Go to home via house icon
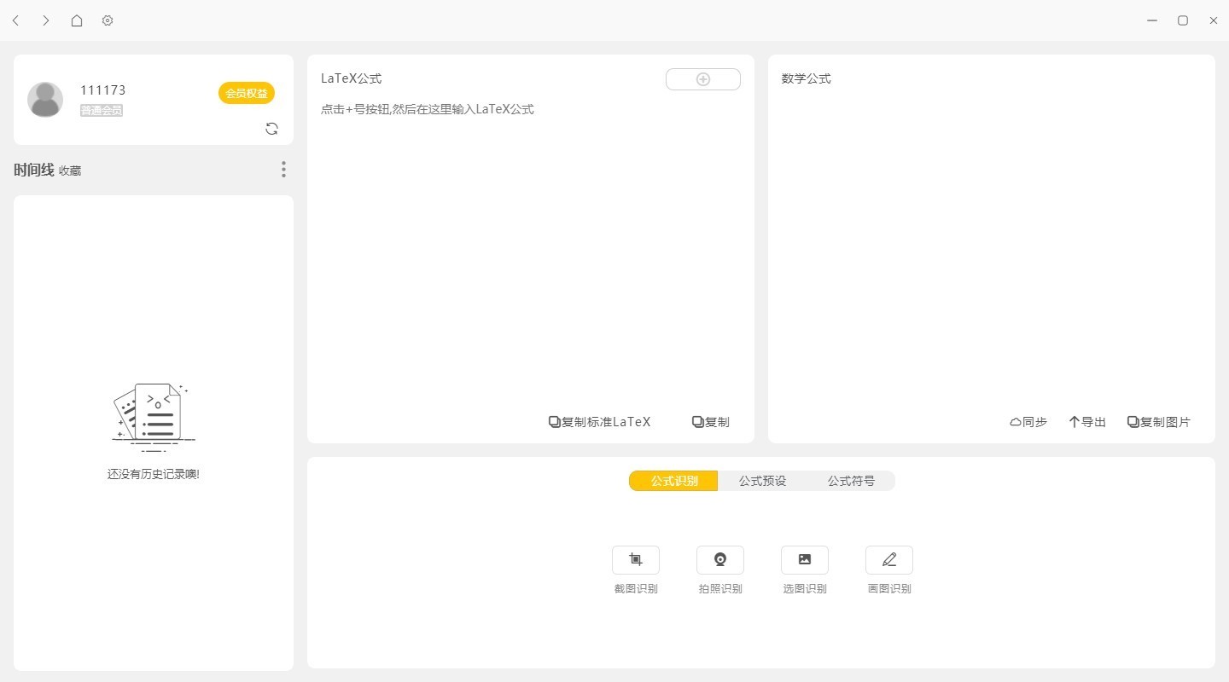1229x682 pixels. click(77, 20)
